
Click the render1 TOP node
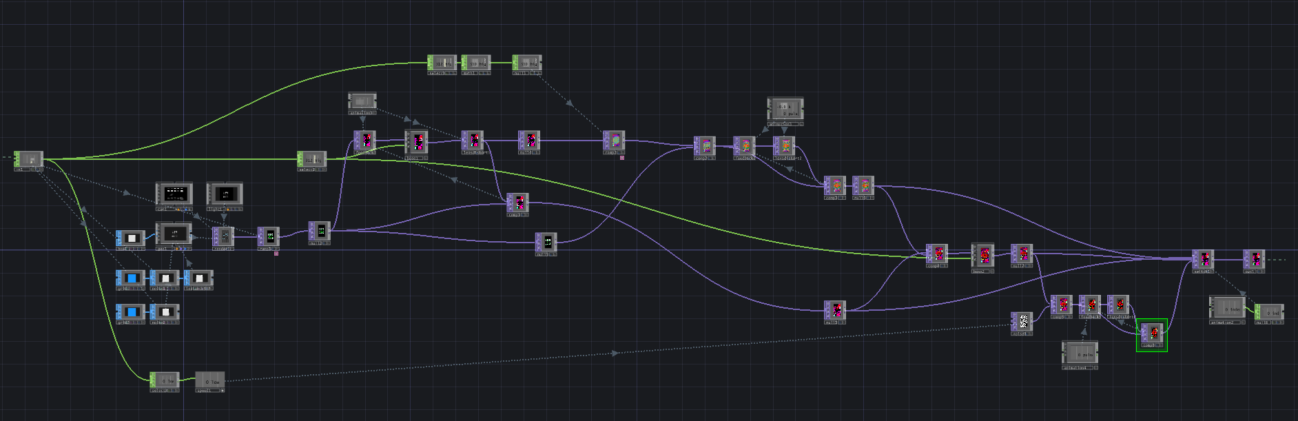(x=224, y=236)
